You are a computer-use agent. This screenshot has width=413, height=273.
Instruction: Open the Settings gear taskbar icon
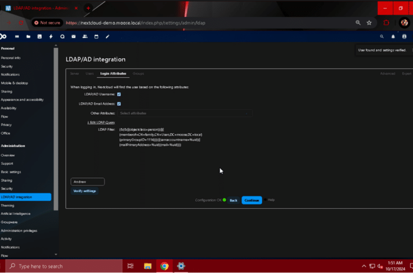[181, 266]
